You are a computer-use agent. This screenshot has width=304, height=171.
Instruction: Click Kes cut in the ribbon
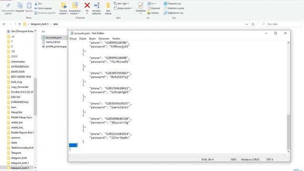pos(38,4)
